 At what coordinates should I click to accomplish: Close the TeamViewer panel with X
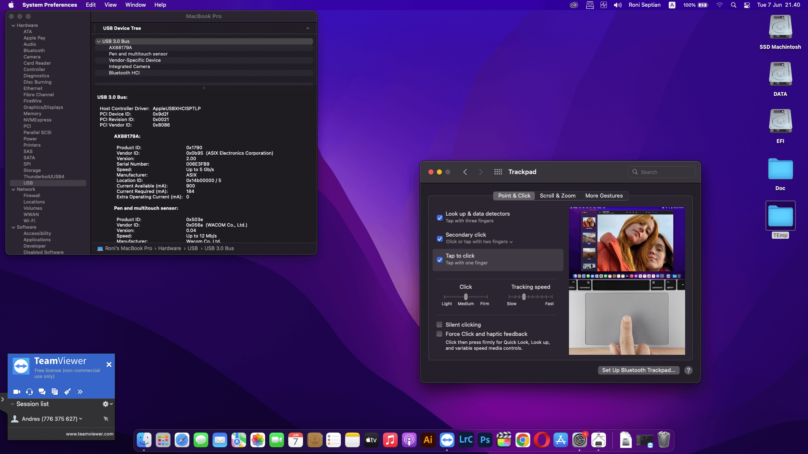click(x=109, y=364)
